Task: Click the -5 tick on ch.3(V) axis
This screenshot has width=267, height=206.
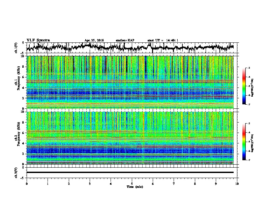Action: tap(23, 178)
